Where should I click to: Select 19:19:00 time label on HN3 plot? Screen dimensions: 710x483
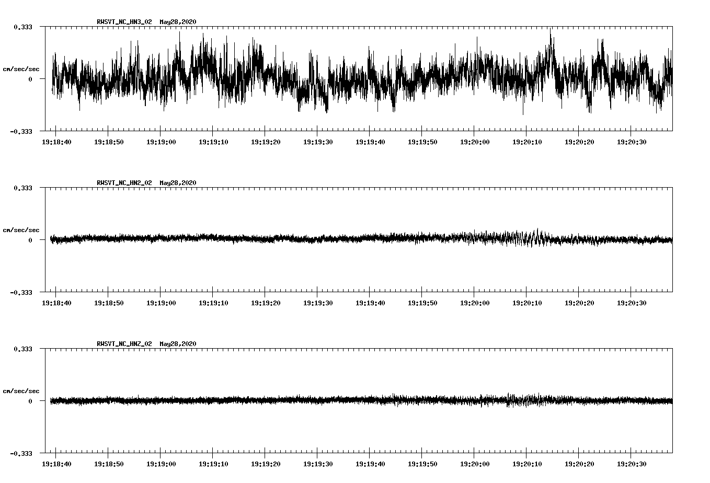pyautogui.click(x=161, y=142)
